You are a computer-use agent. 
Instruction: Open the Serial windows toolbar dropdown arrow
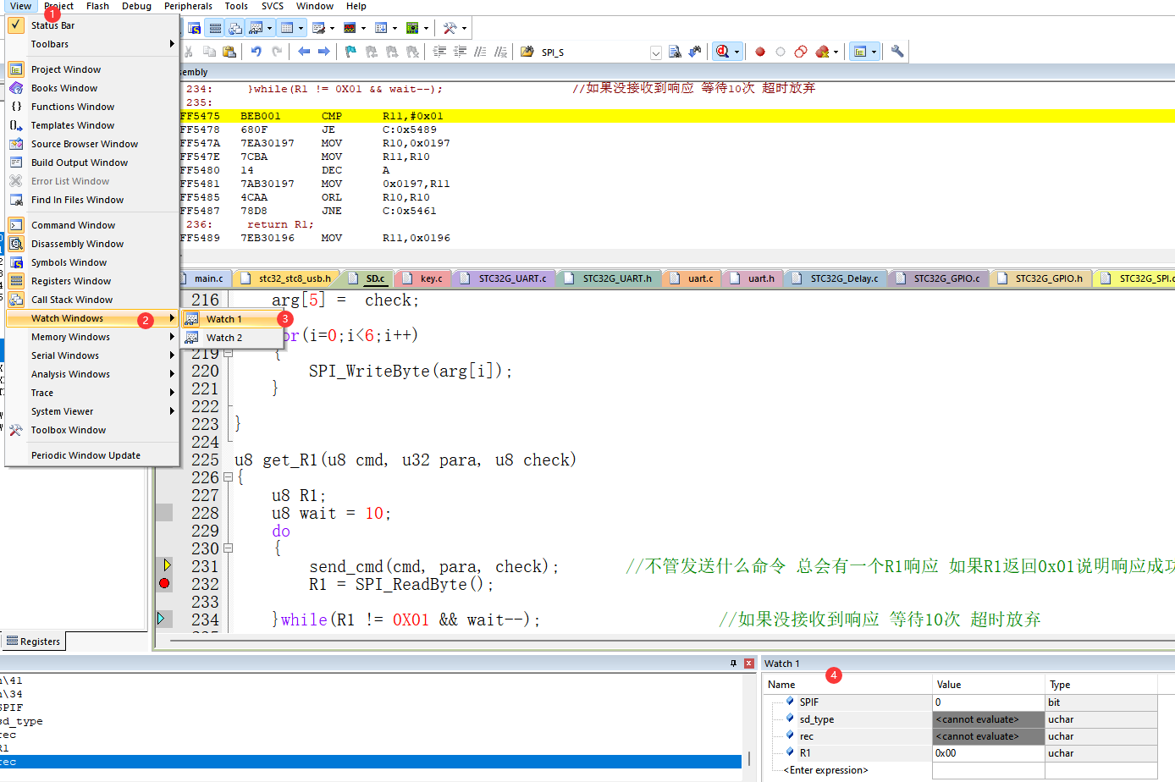(x=332, y=28)
